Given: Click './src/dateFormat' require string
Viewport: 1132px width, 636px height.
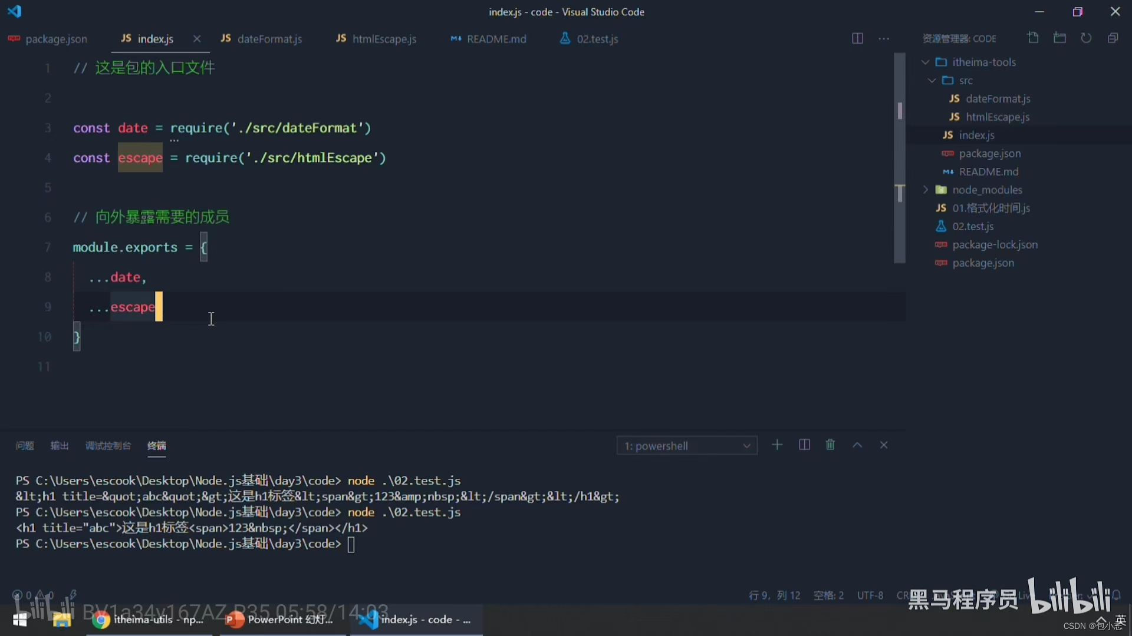Looking at the screenshot, I should [x=297, y=128].
